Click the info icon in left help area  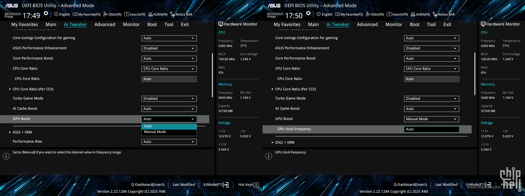tap(6, 156)
